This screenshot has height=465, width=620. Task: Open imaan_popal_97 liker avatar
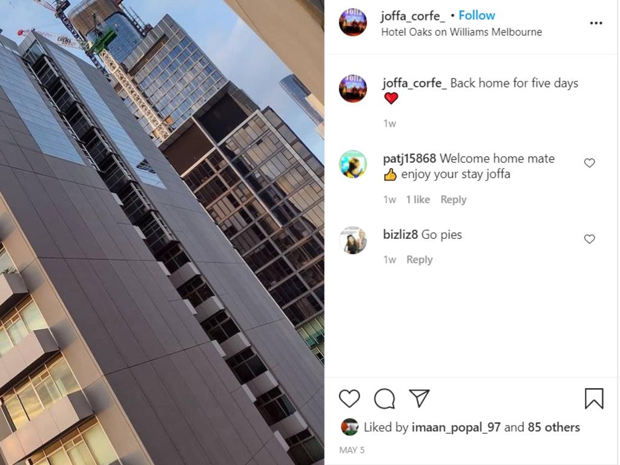[x=349, y=427]
